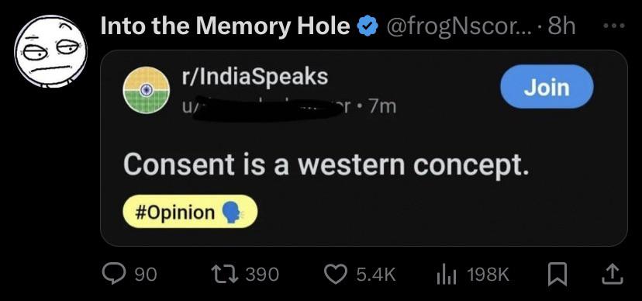The height and width of the screenshot is (301, 642).
Task: Click the blue verified checkmark badge
Action: tap(368, 26)
